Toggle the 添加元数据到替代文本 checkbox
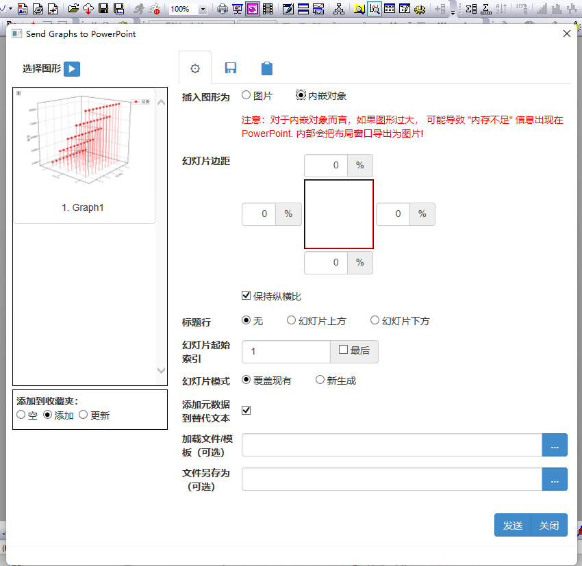Screen dimensions: 582x566 tap(246, 410)
